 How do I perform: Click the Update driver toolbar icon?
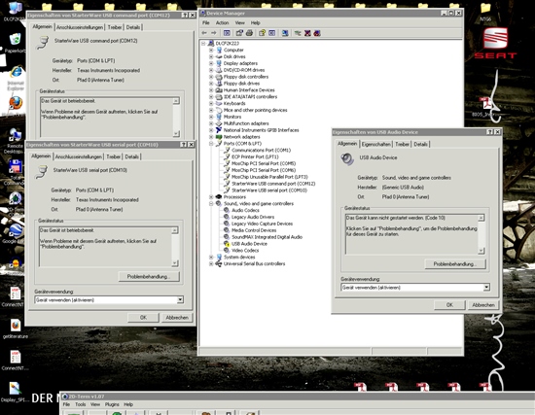coord(298,33)
